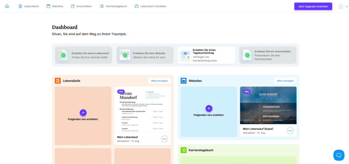Click plus icon to create new resume
Viewport: 349px width, 164px height.
[x=83, y=112]
